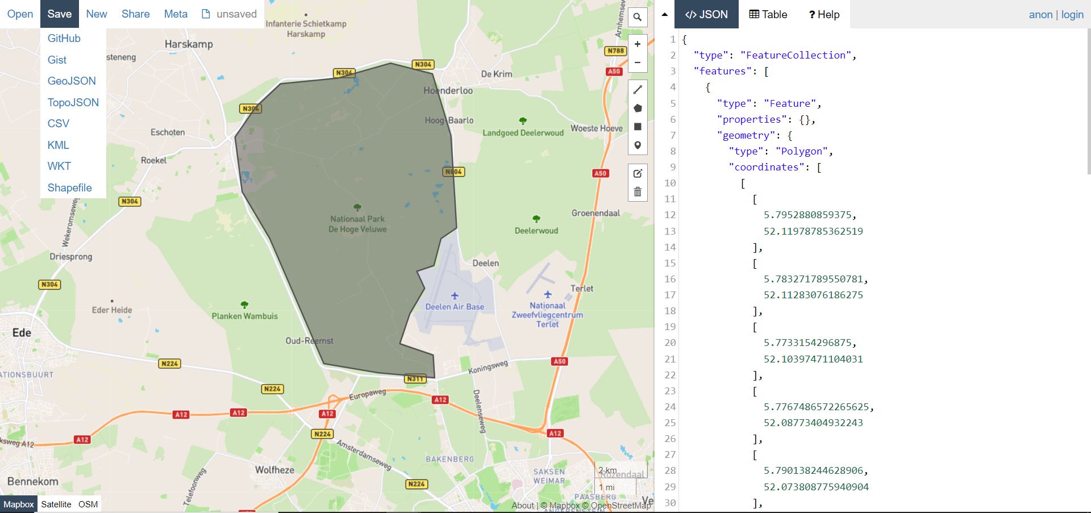Screen dimensions: 1091x513
Task: Switch to the Table tab
Action: coord(768,14)
